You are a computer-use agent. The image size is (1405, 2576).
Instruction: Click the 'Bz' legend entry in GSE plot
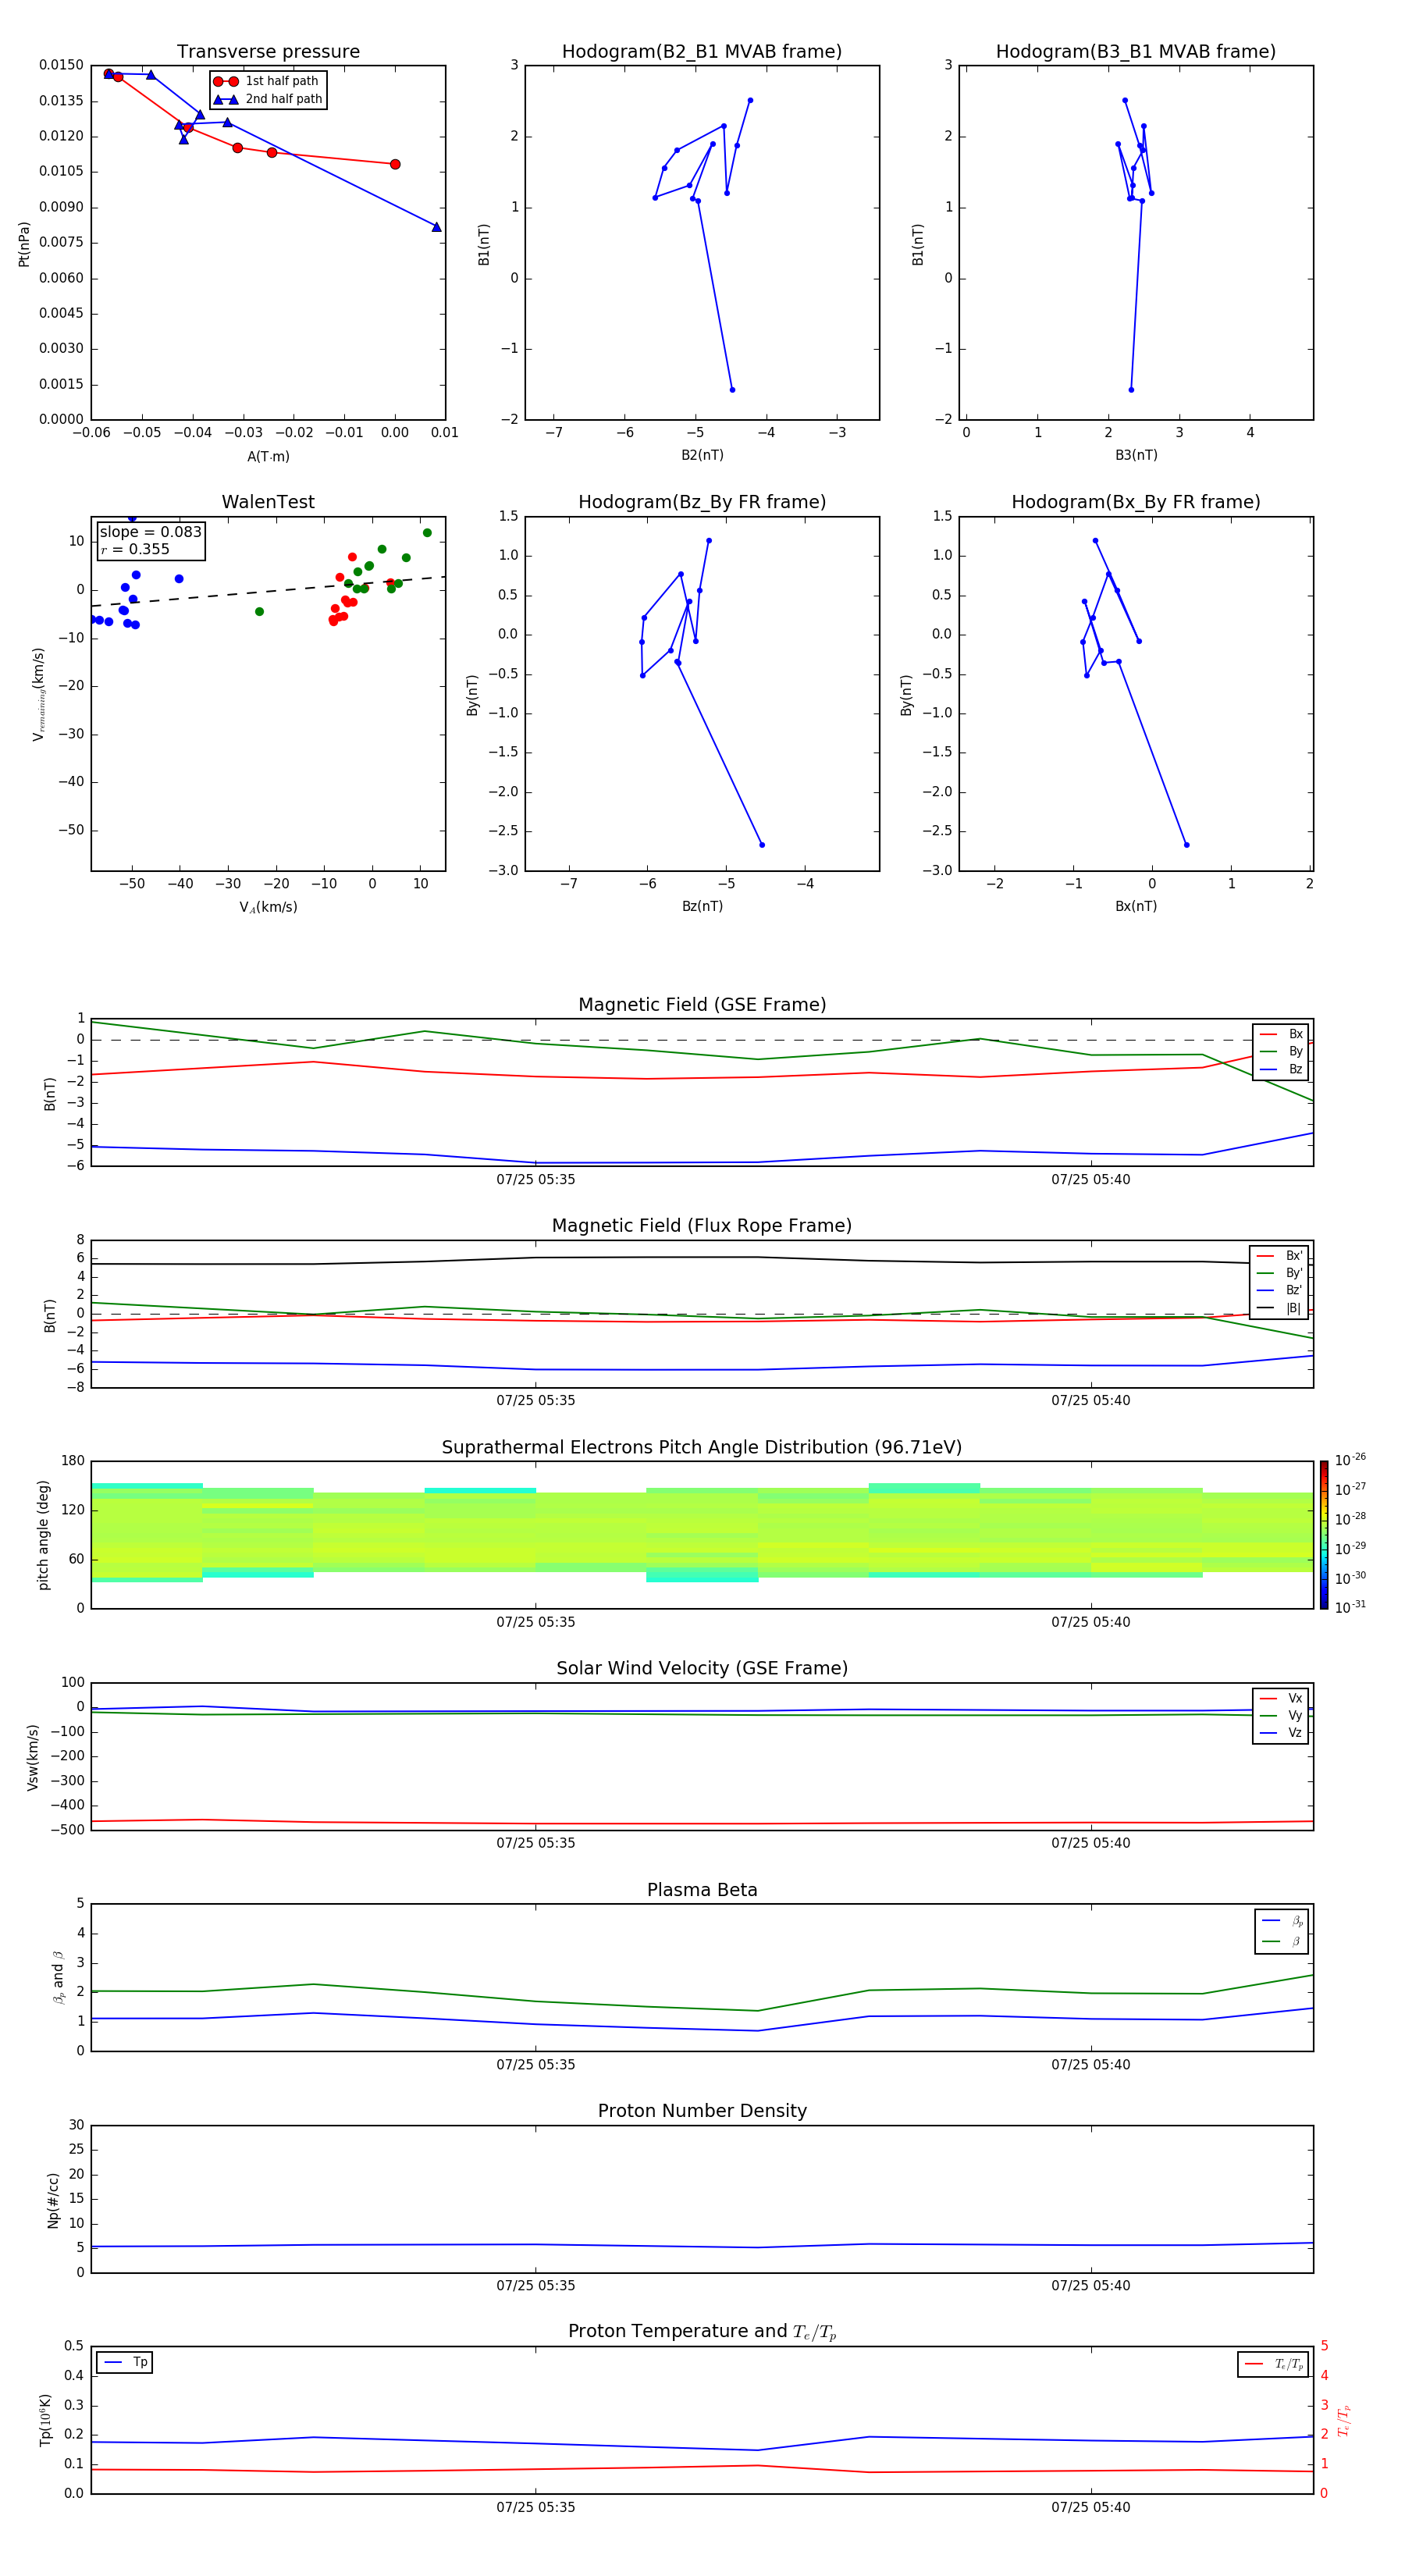pyautogui.click(x=1281, y=1070)
